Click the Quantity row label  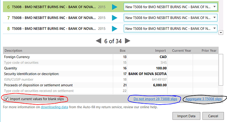pos(11,68)
